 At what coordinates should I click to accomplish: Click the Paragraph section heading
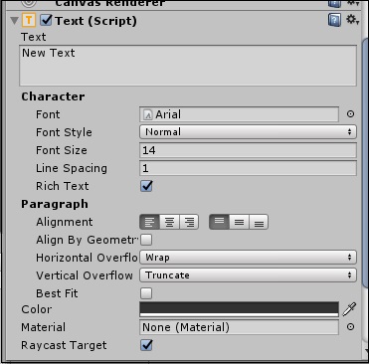point(55,204)
